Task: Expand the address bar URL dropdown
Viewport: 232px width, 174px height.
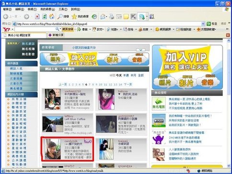Action: pyautogui.click(x=203, y=24)
